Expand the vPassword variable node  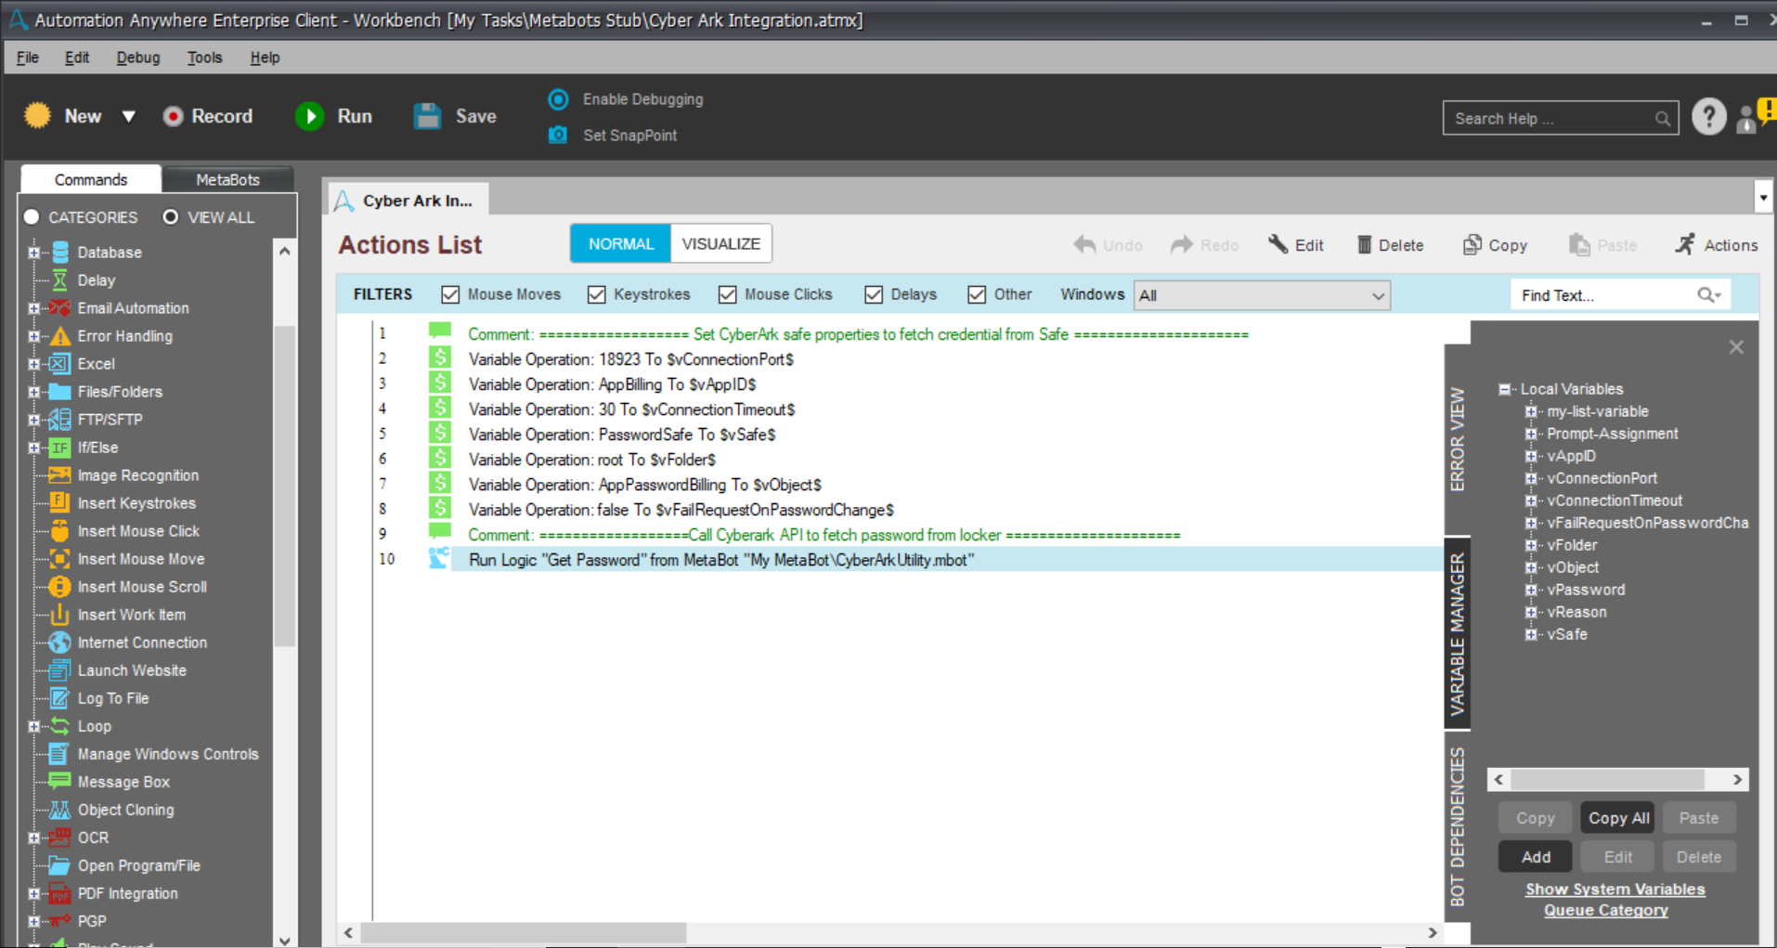click(1530, 590)
